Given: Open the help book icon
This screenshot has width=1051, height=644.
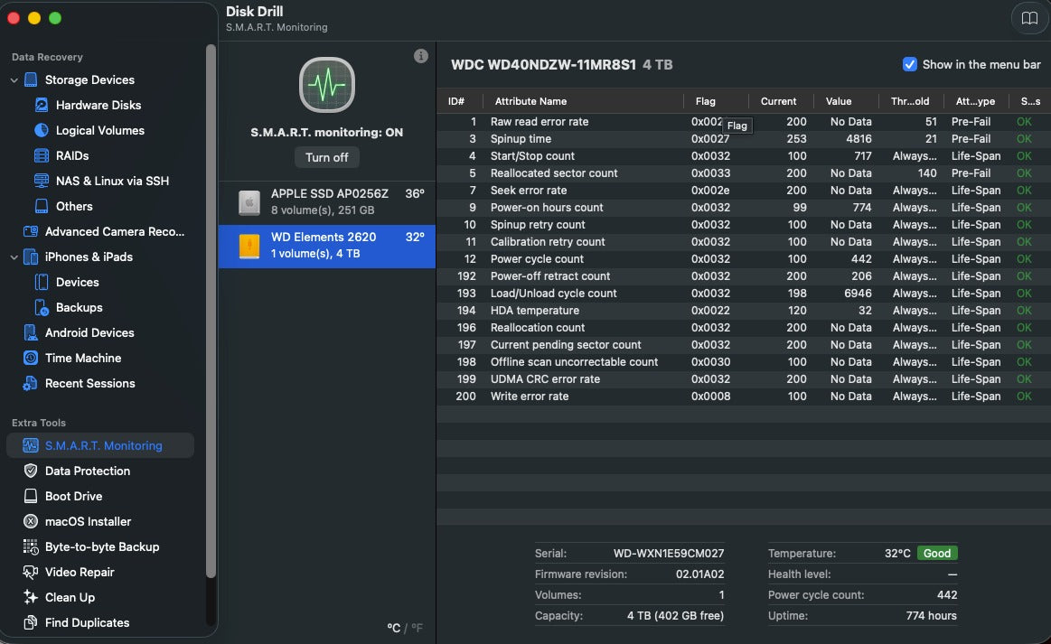Looking at the screenshot, I should click(x=1029, y=18).
